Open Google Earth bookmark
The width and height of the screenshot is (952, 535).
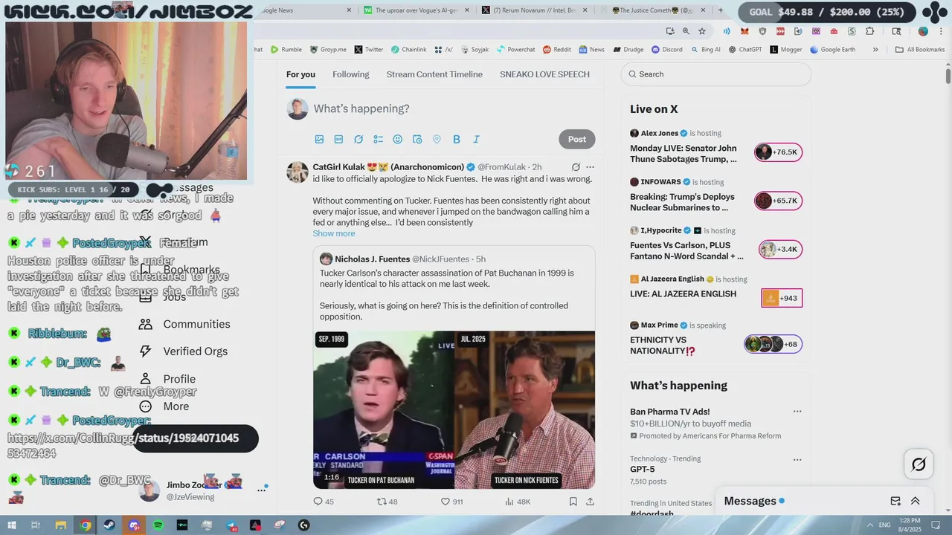pos(832,50)
